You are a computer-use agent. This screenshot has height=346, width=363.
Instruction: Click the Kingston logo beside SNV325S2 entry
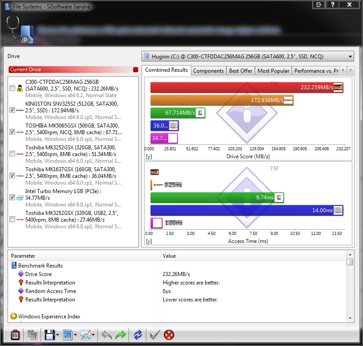click(x=20, y=110)
